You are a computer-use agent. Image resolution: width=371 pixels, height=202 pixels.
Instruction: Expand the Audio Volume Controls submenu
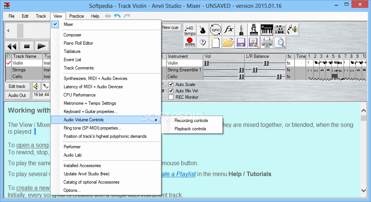[x=106, y=120]
